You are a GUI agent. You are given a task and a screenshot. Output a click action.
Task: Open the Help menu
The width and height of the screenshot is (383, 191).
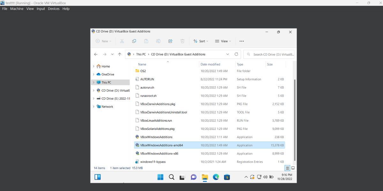tap(66, 9)
